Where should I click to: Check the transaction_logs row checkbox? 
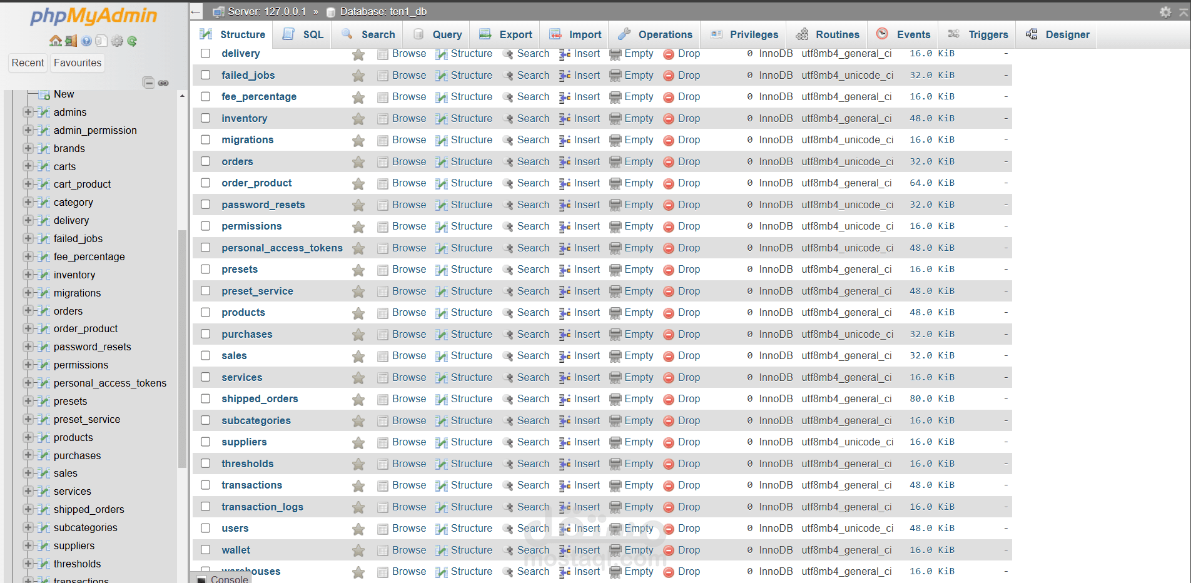pos(205,507)
